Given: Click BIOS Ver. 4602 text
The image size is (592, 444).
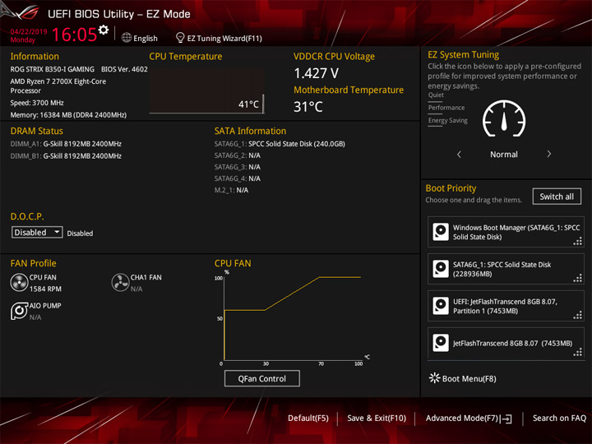Looking at the screenshot, I should 124,69.
